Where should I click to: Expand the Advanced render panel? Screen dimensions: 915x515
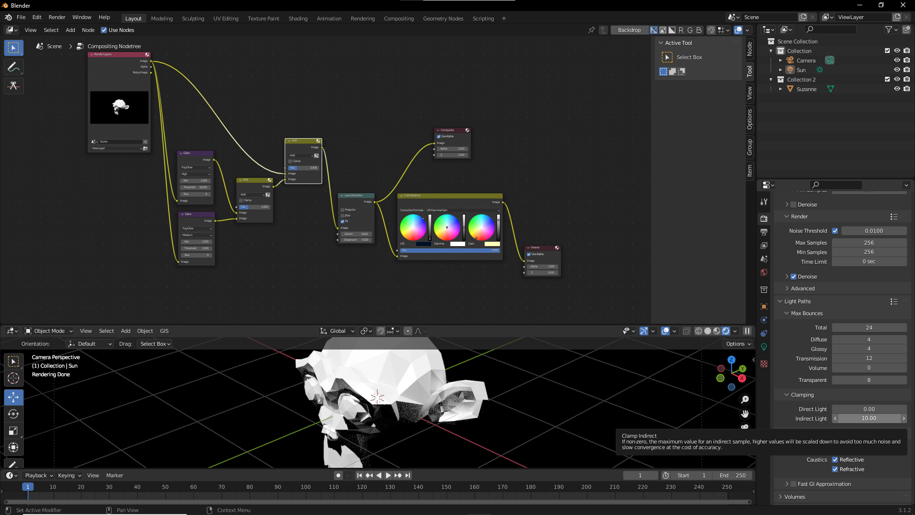tap(803, 288)
